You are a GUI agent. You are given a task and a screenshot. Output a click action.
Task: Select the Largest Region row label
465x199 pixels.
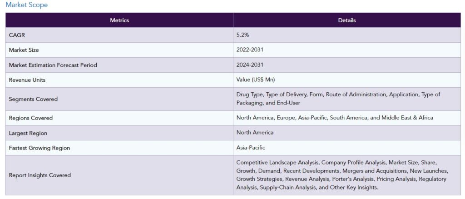click(28, 133)
